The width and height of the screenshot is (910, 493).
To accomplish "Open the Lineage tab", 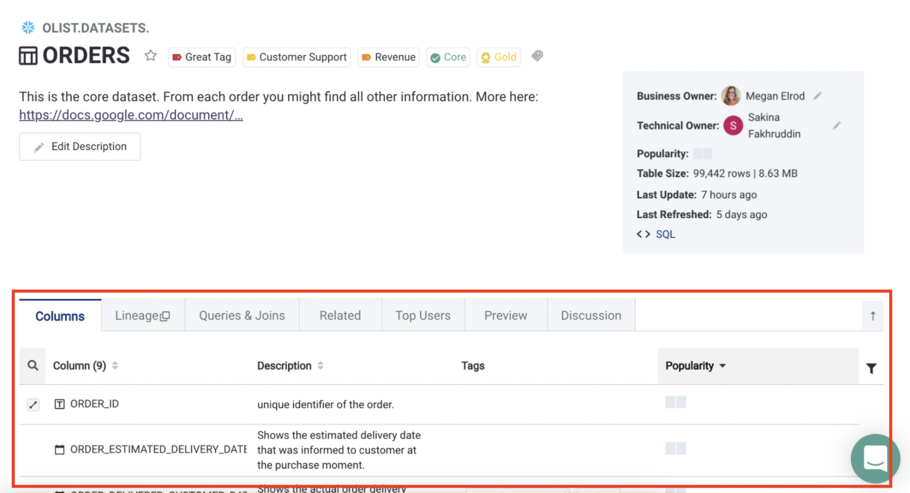I will pos(142,316).
